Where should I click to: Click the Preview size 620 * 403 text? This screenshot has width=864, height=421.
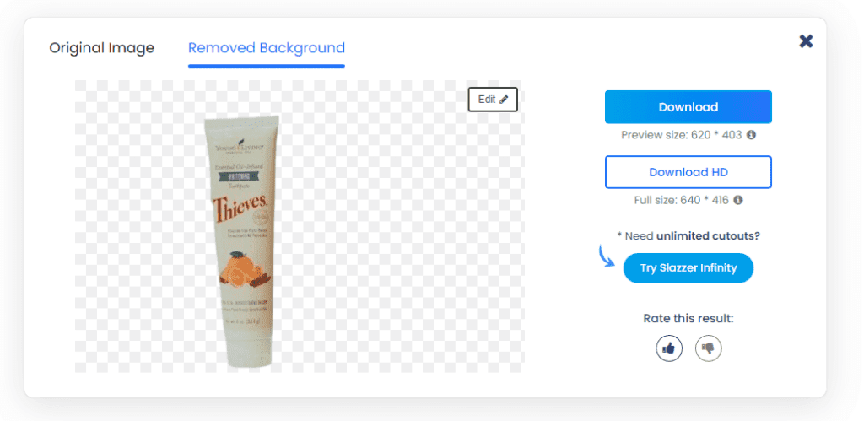[x=682, y=134]
